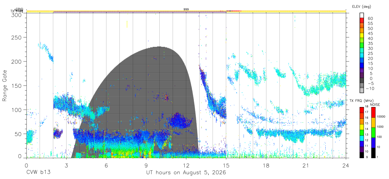Screen dimensions: 389x179
Task: Click the "55" label on the ELEV scale
Action: [x=370, y=24]
